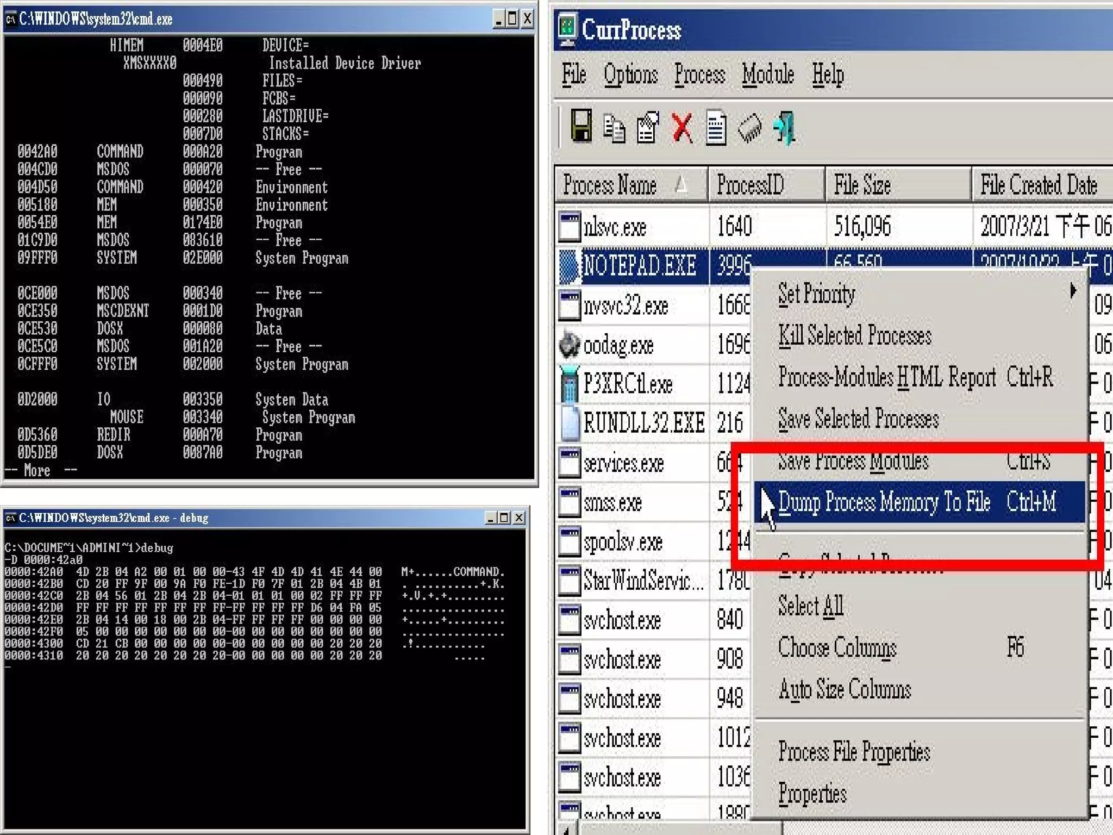Viewport: 1113px width, 835px height.
Task: Click the memory chip dump toolbar icon
Action: coord(750,129)
